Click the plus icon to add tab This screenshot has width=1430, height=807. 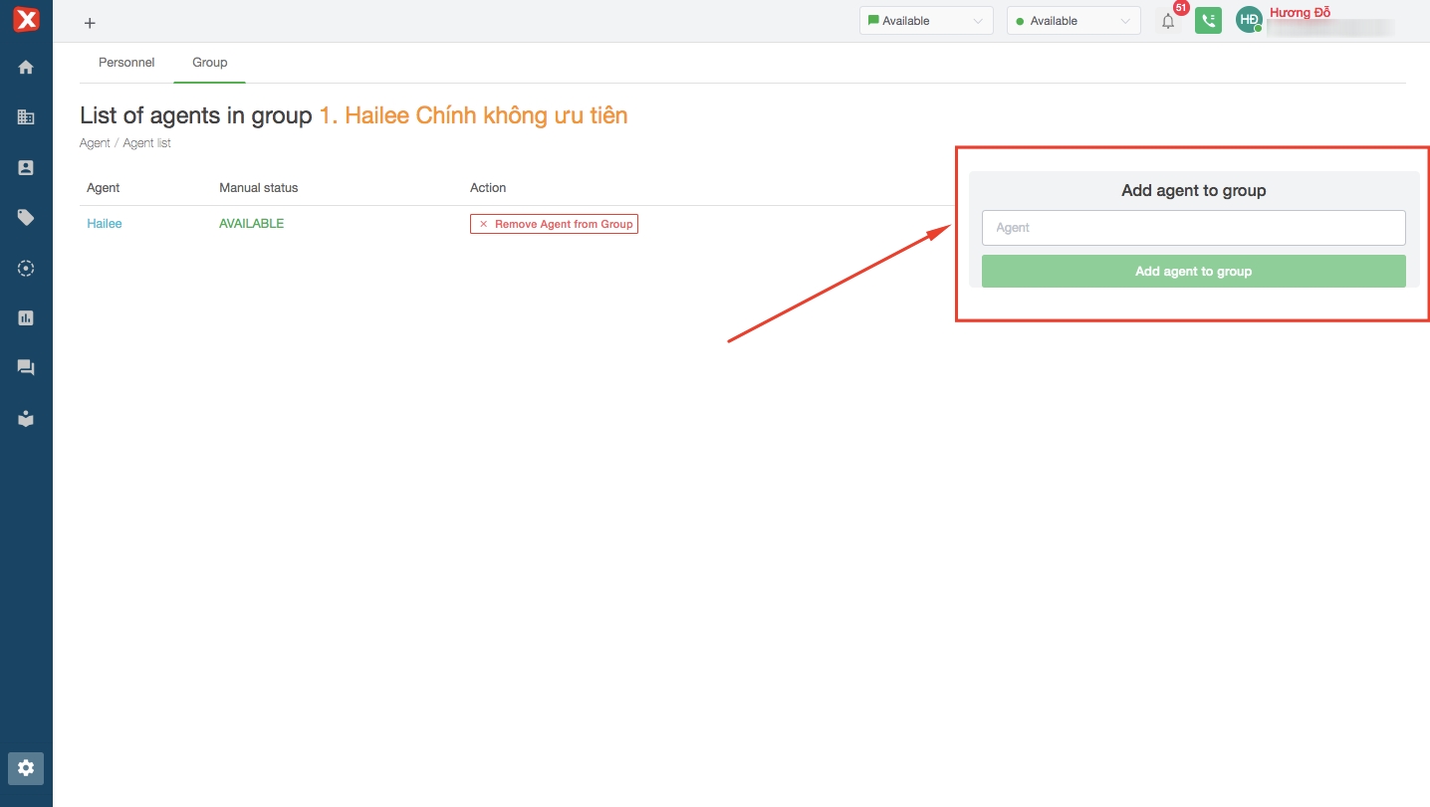pos(90,23)
